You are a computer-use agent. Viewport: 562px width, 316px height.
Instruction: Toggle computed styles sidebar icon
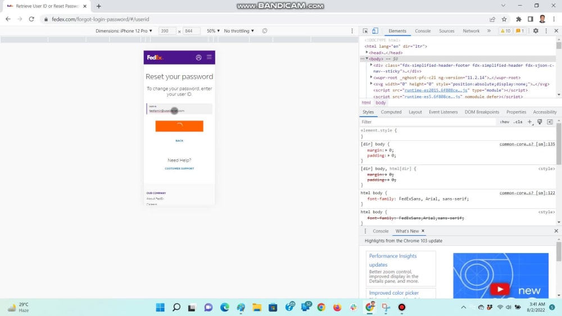(x=550, y=122)
